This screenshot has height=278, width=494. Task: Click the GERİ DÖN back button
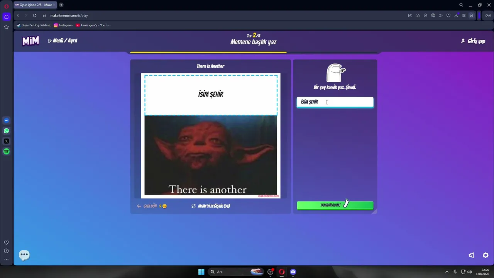(152, 206)
